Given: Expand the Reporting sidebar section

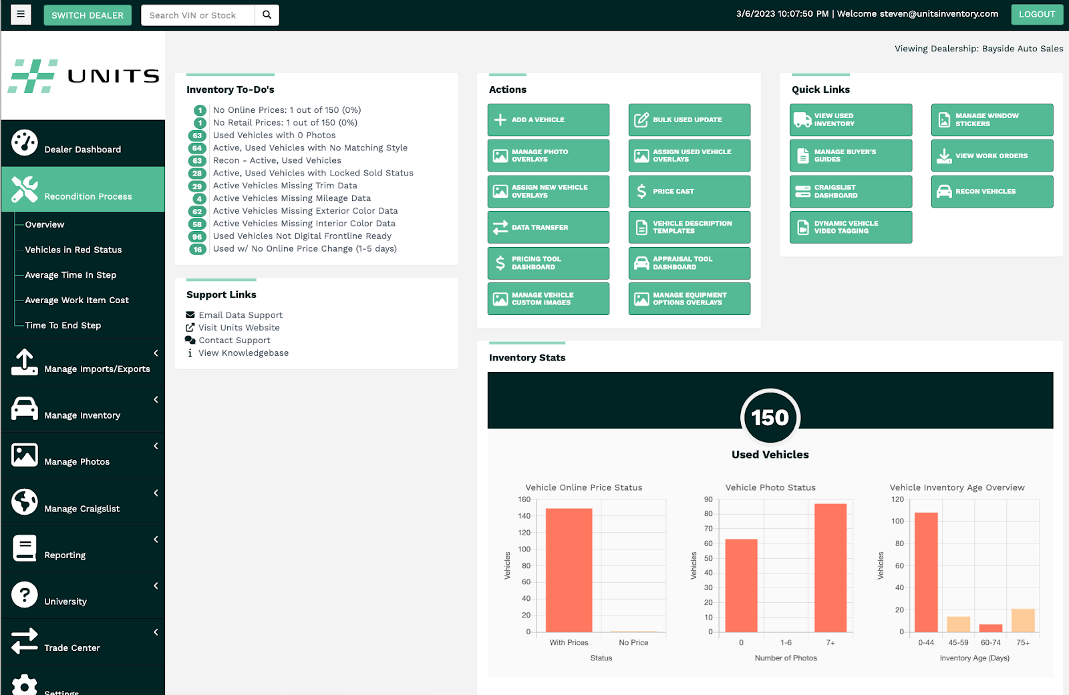Looking at the screenshot, I should 156,539.
